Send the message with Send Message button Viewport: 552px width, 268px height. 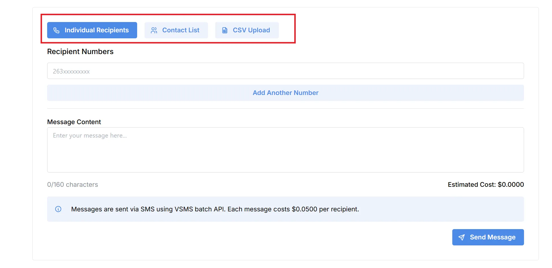[488, 237]
